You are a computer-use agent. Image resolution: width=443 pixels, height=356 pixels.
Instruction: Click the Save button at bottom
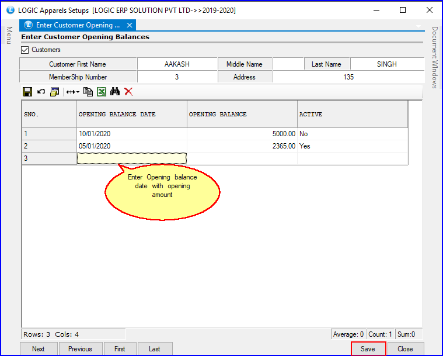click(368, 349)
